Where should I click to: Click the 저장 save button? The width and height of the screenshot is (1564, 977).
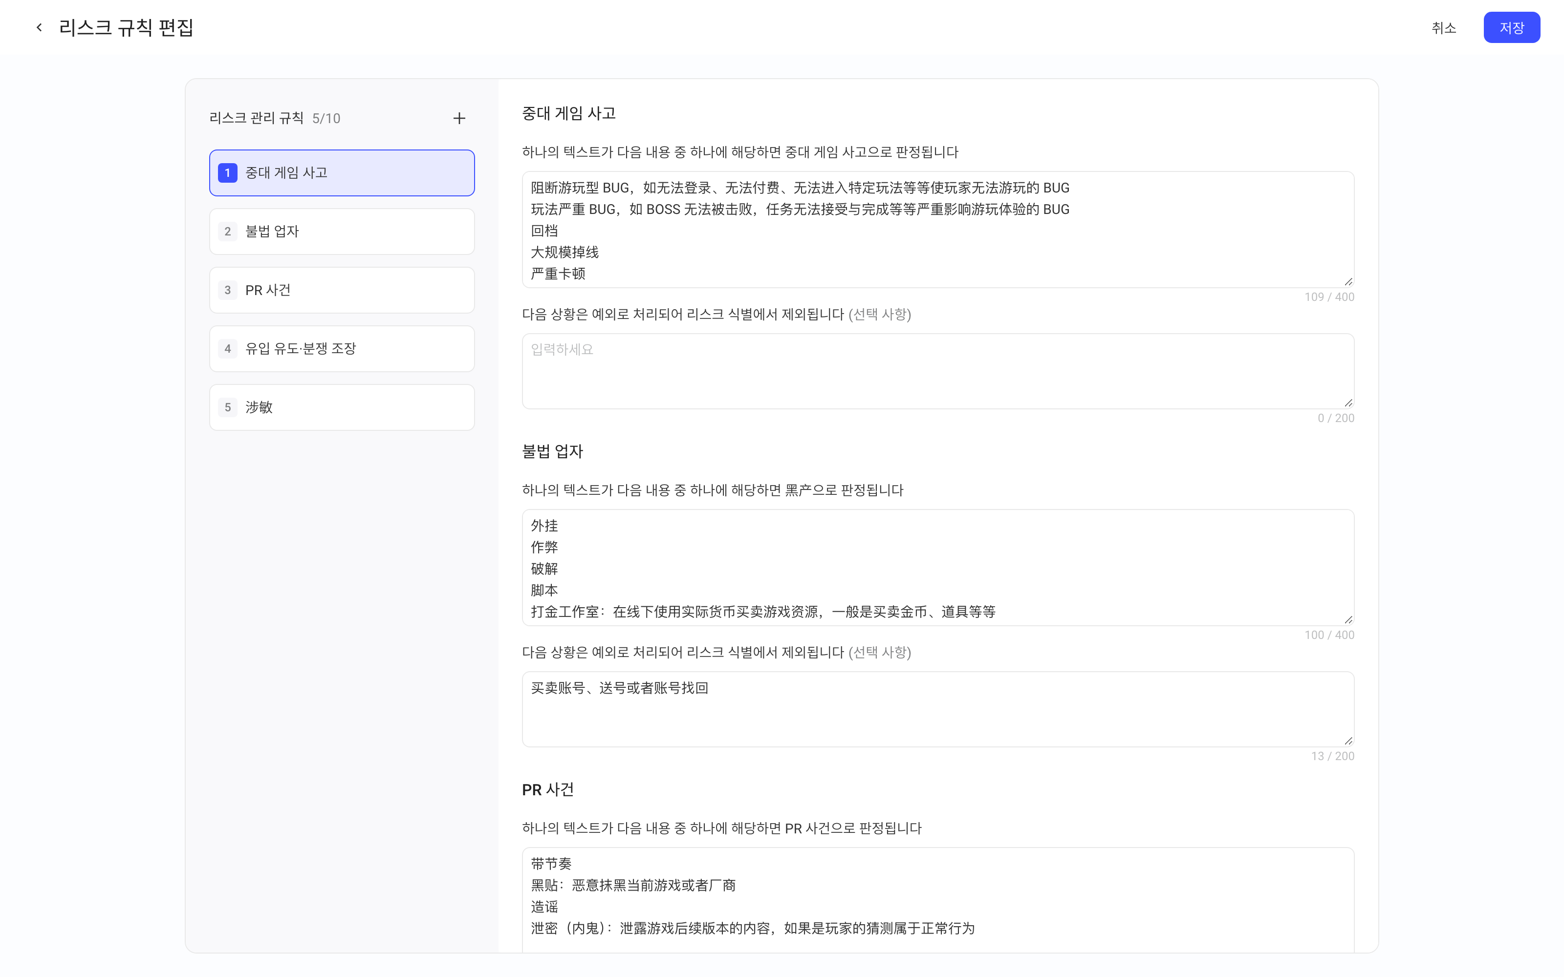point(1512,27)
